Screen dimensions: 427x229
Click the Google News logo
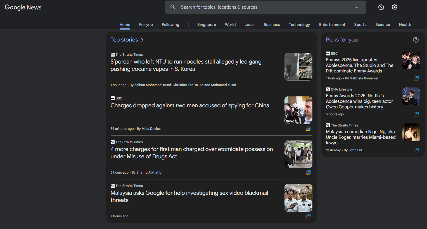pos(23,7)
